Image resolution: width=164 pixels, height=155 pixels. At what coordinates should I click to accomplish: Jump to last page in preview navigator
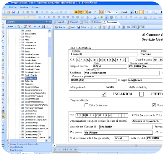click(75, 149)
